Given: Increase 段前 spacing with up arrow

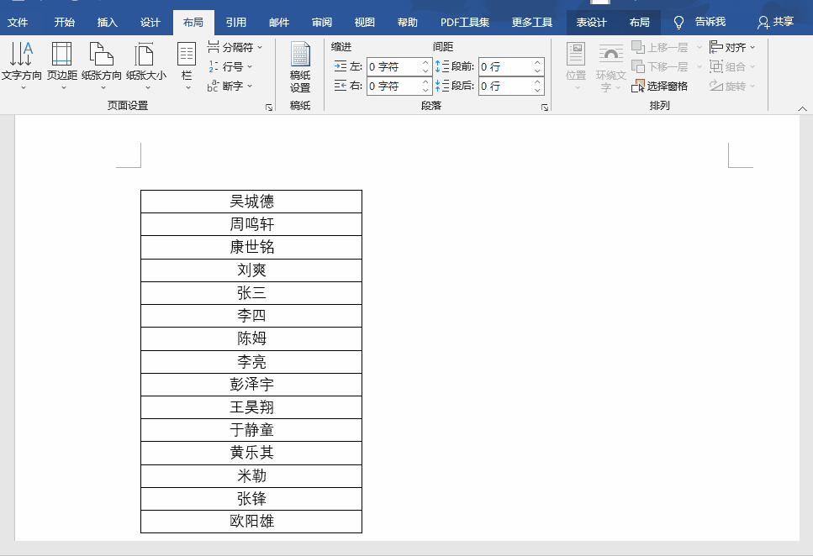Looking at the screenshot, I should (538, 63).
